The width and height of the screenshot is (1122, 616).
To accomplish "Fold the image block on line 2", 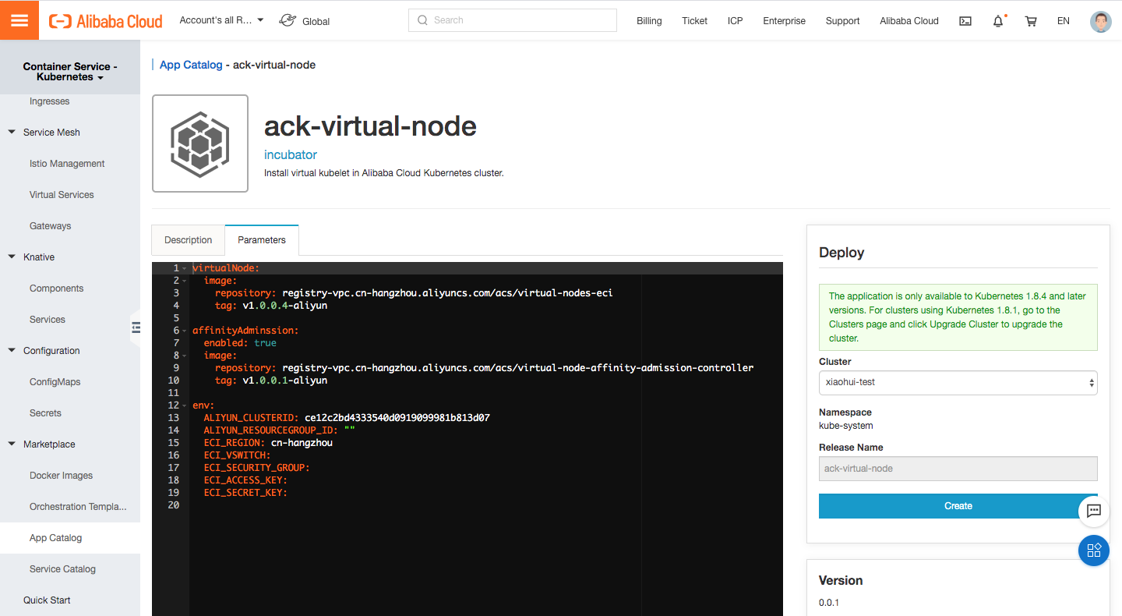I will [184, 281].
